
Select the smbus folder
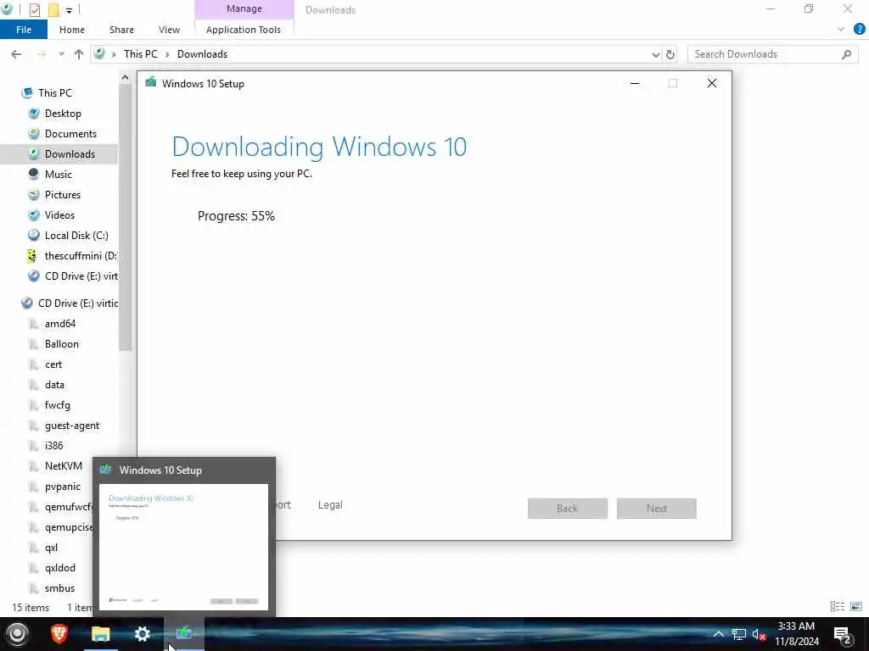(59, 588)
